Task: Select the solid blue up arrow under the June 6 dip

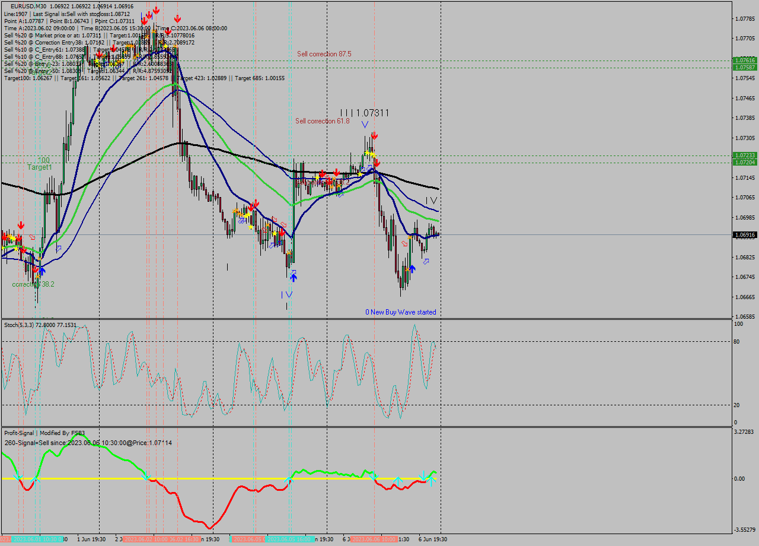Action: pos(412,268)
